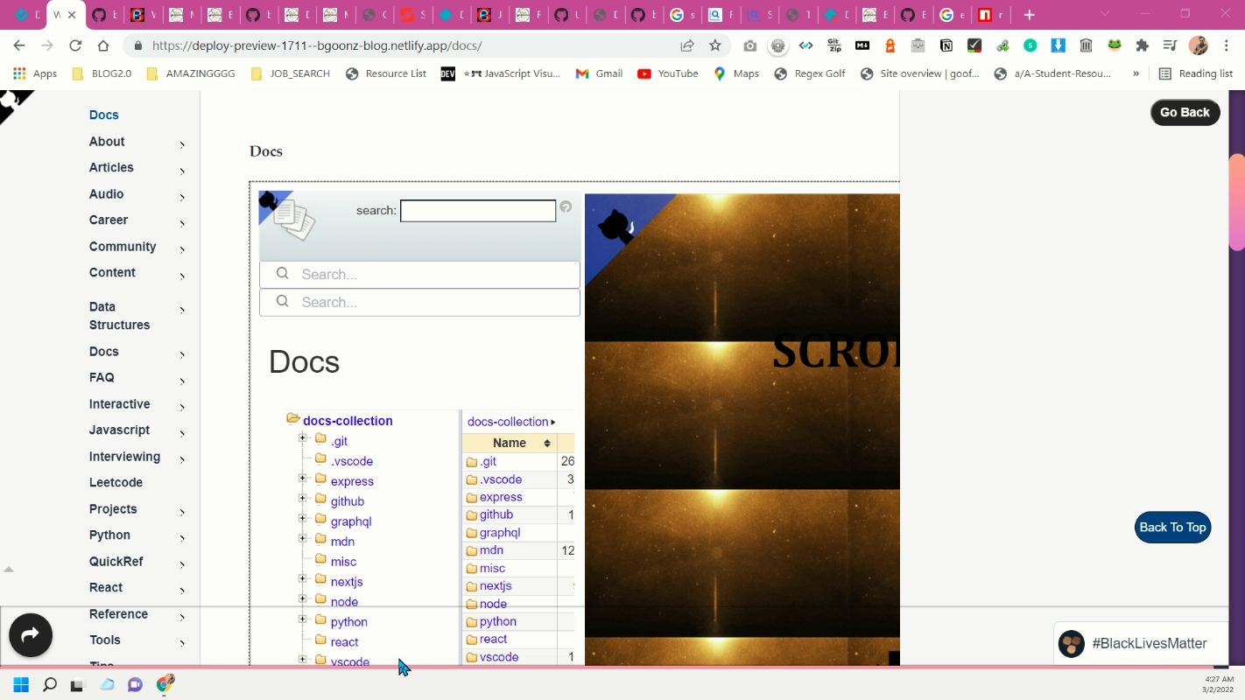Open the docs-collection breadcrumb
This screenshot has height=700, width=1245.
click(508, 422)
